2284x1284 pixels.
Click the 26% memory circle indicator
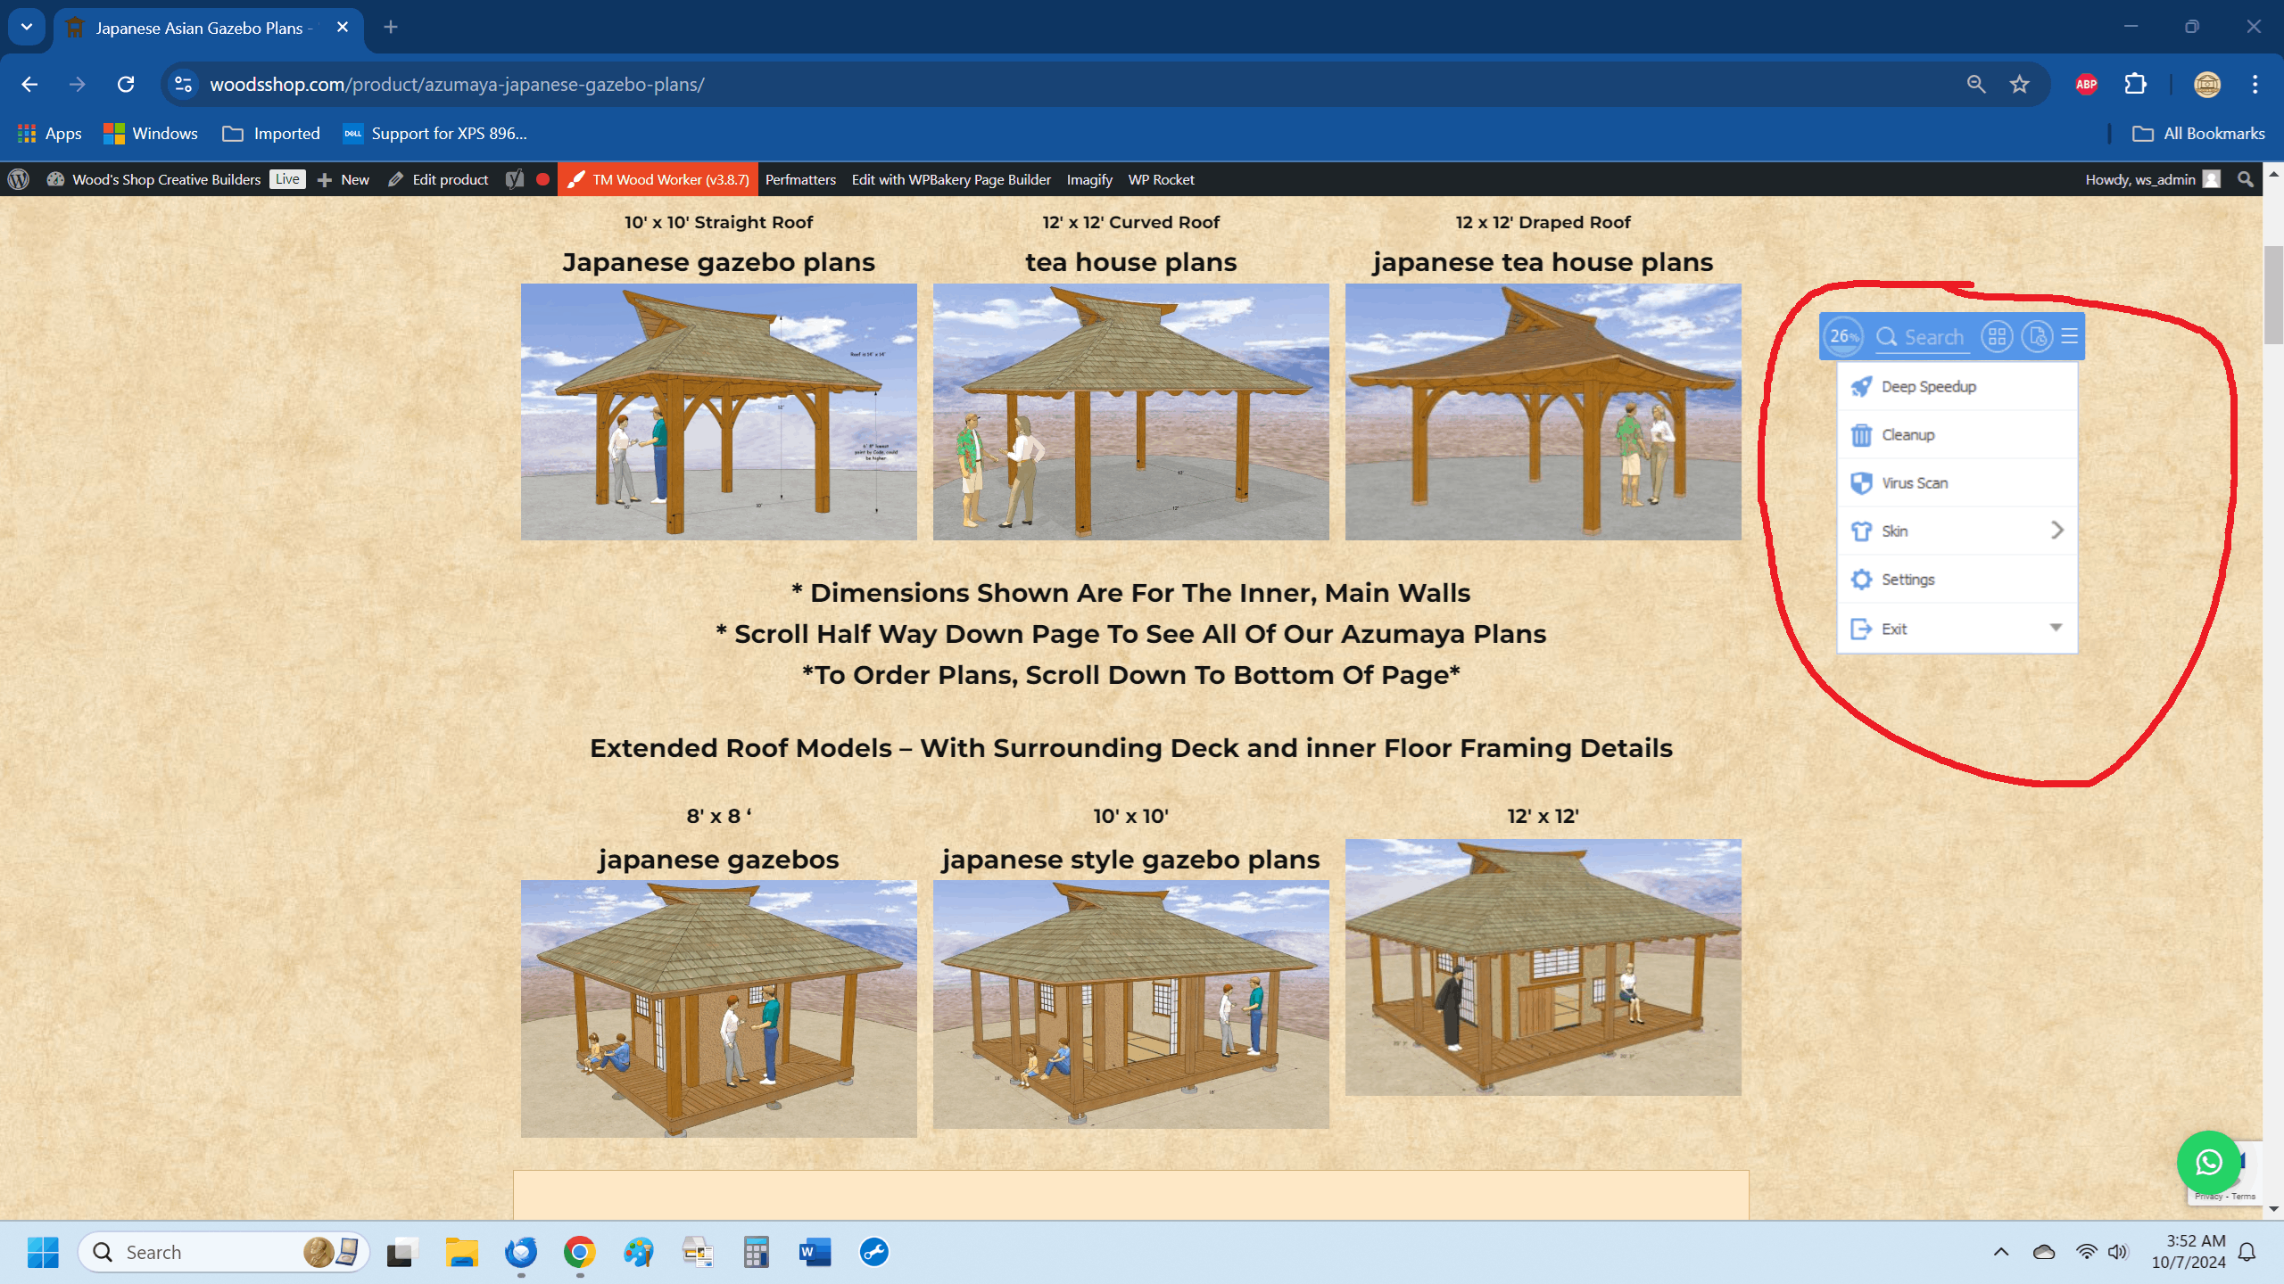click(x=1843, y=336)
